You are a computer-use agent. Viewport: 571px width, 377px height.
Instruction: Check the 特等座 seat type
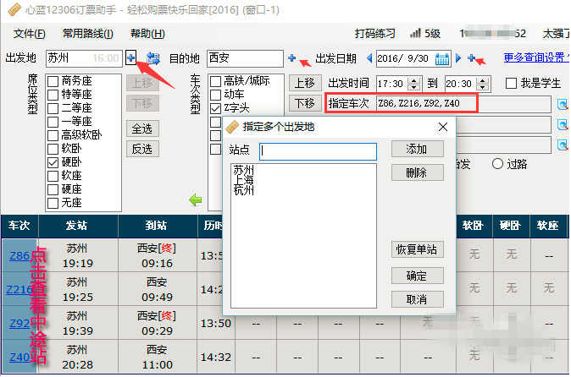click(53, 95)
